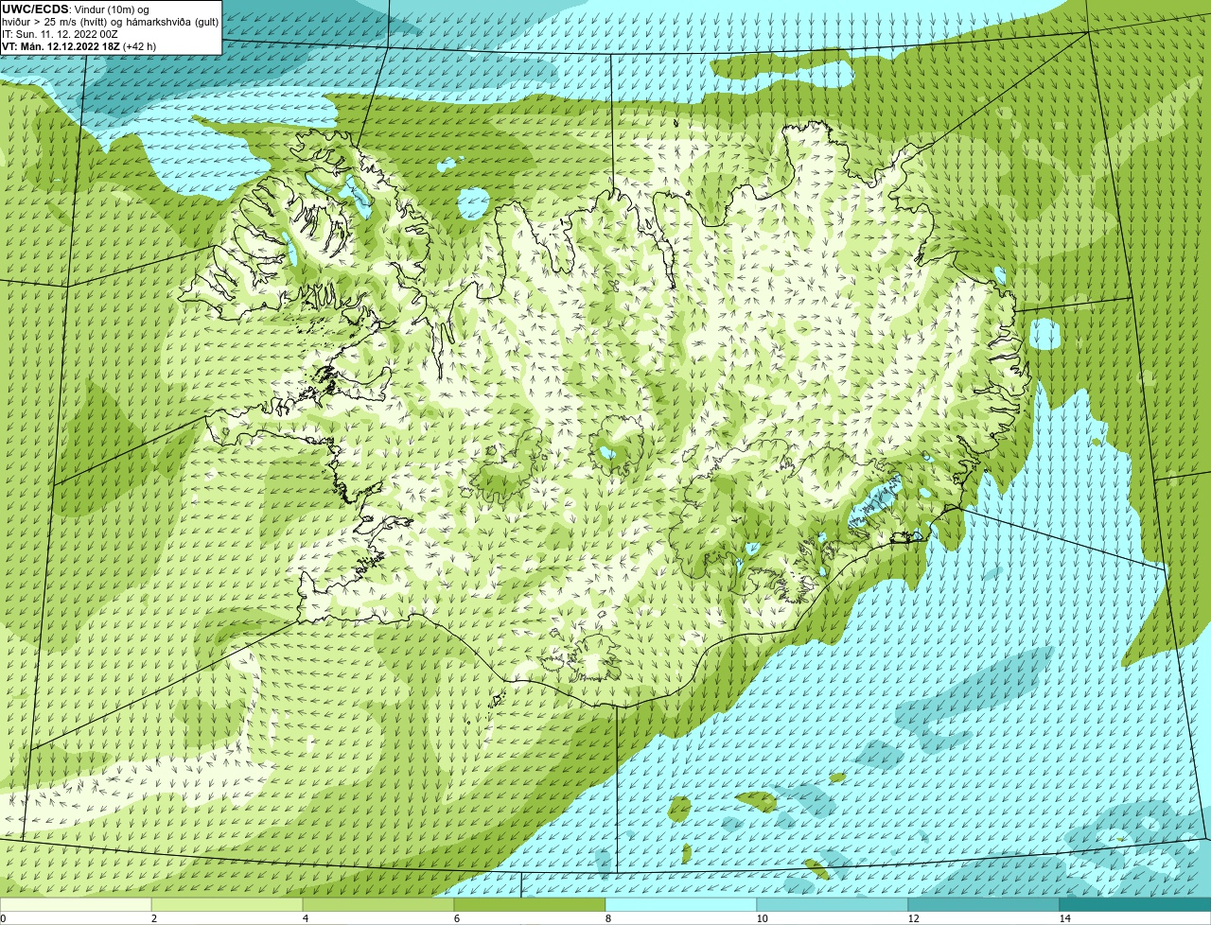Click the 4–6 m/s medium green legend swatch
The width and height of the screenshot is (1211, 925).
pyautogui.click(x=378, y=904)
